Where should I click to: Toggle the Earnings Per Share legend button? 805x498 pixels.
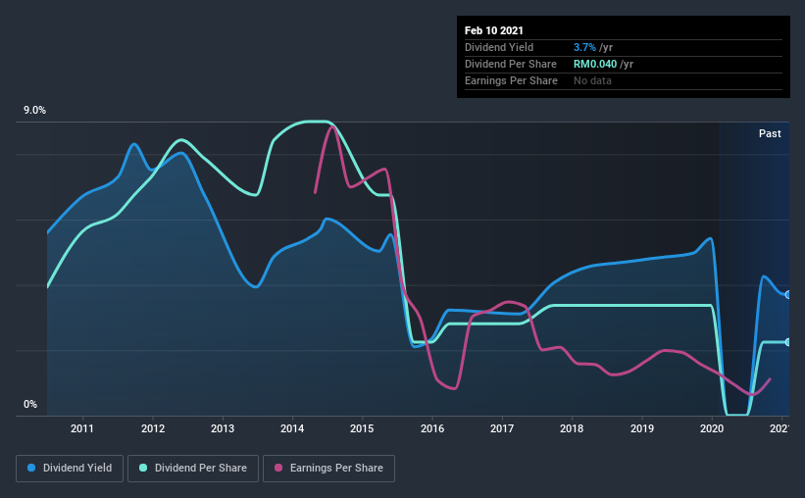click(329, 469)
